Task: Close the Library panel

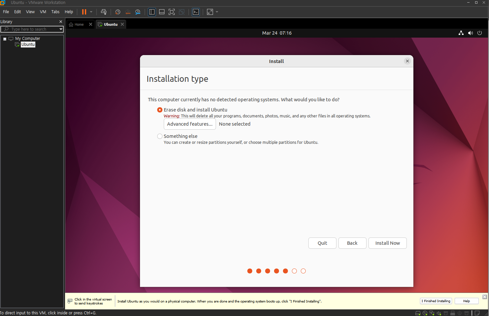Action: 61,22
